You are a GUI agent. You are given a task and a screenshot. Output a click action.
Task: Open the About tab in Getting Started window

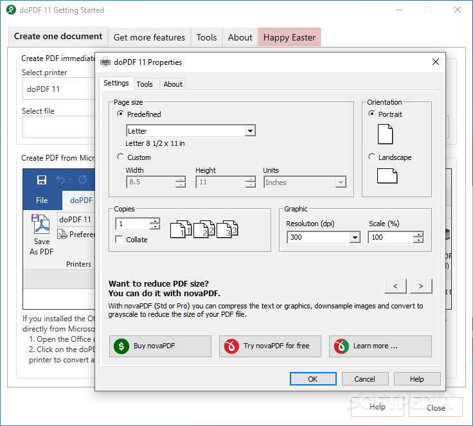240,37
